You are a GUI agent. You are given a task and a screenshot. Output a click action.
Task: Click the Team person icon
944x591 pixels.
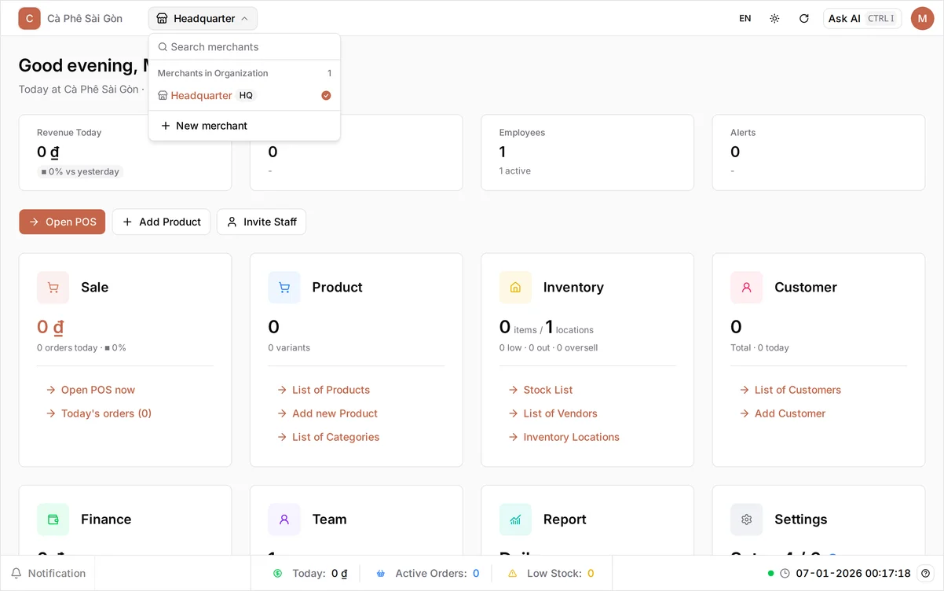pyautogui.click(x=284, y=519)
